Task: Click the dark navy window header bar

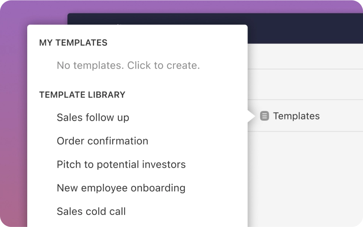Action: [x=302, y=28]
